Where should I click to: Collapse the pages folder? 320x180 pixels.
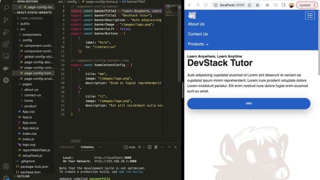26,84
